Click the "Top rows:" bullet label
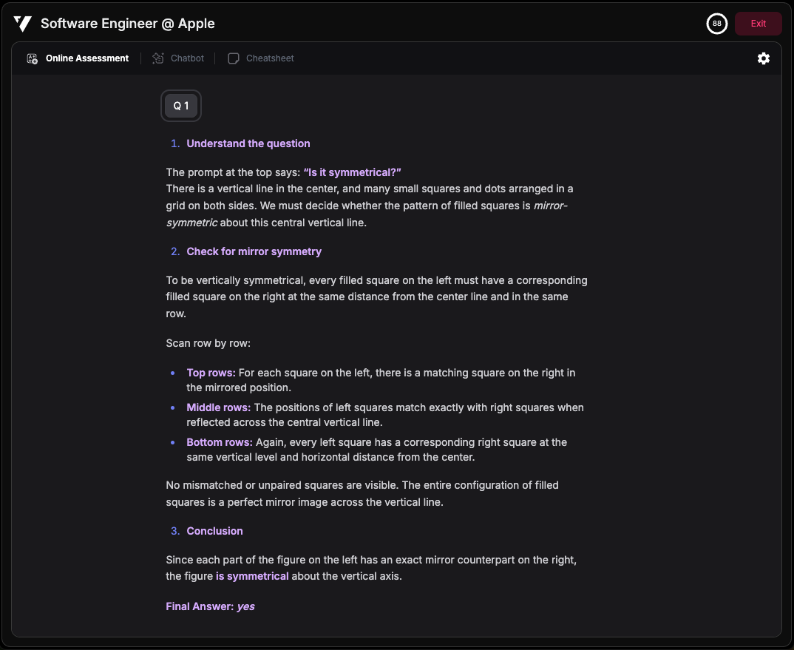Image resolution: width=794 pixels, height=650 pixels. (x=211, y=373)
